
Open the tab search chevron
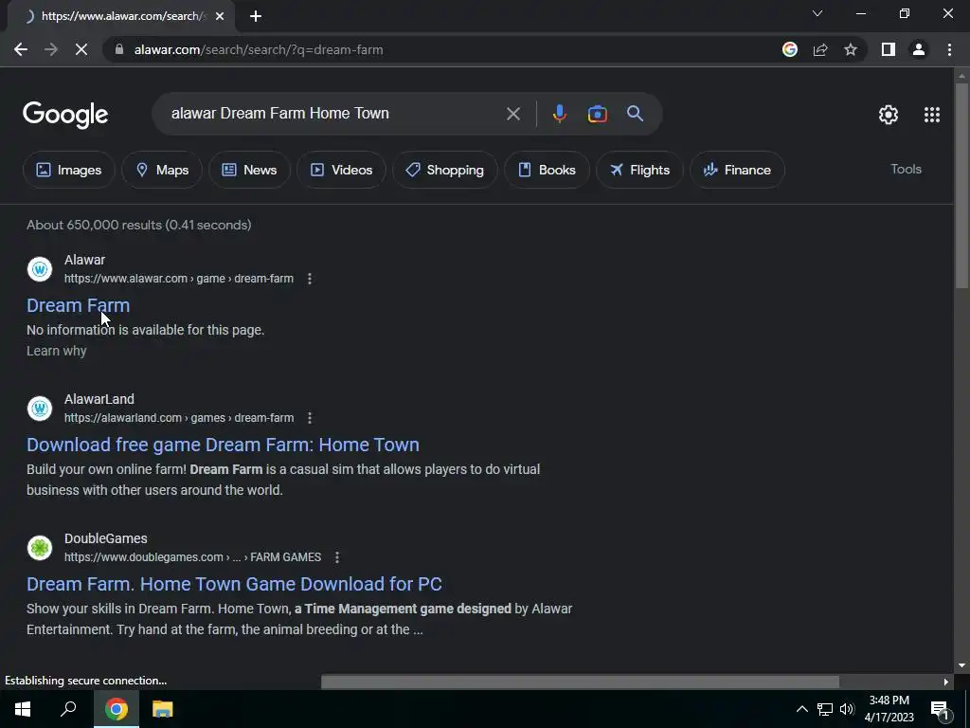(817, 13)
